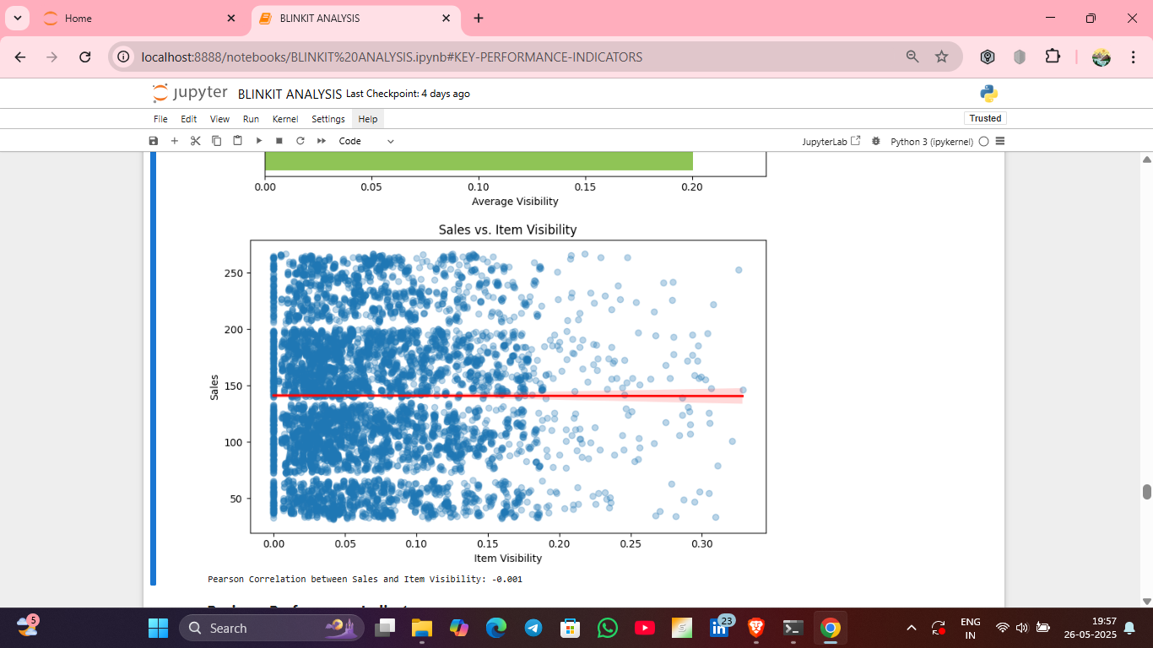Image resolution: width=1153 pixels, height=648 pixels.
Task: Click the notebook vertical scrollbar thumb
Action: tap(1146, 492)
